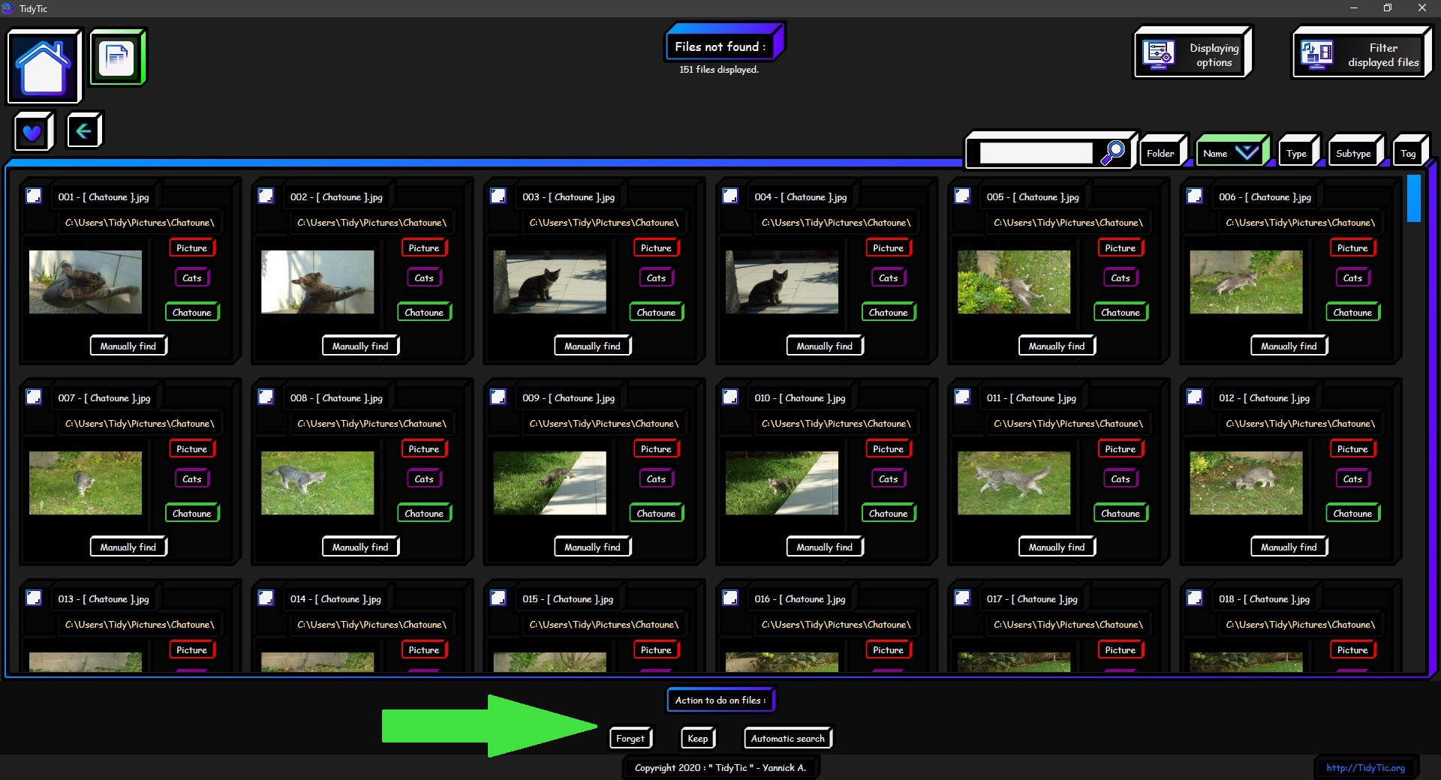Open thumbnail of 010 - [ Chatoune ].jpg

pyautogui.click(x=782, y=483)
